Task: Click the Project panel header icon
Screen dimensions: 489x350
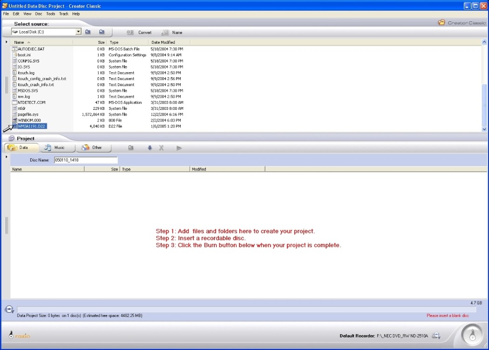Action: tap(12, 138)
